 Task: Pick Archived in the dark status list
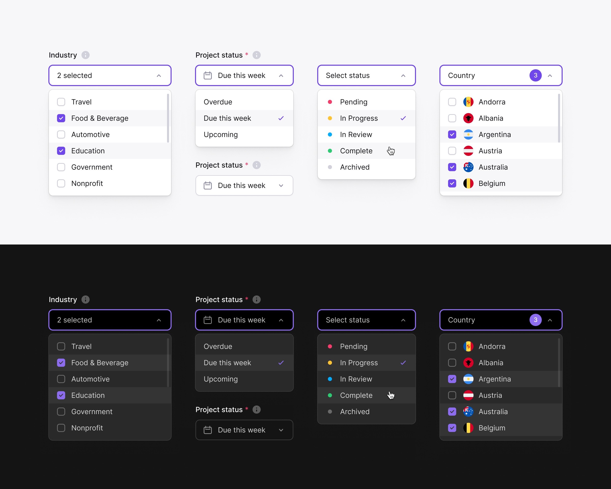[355, 412]
